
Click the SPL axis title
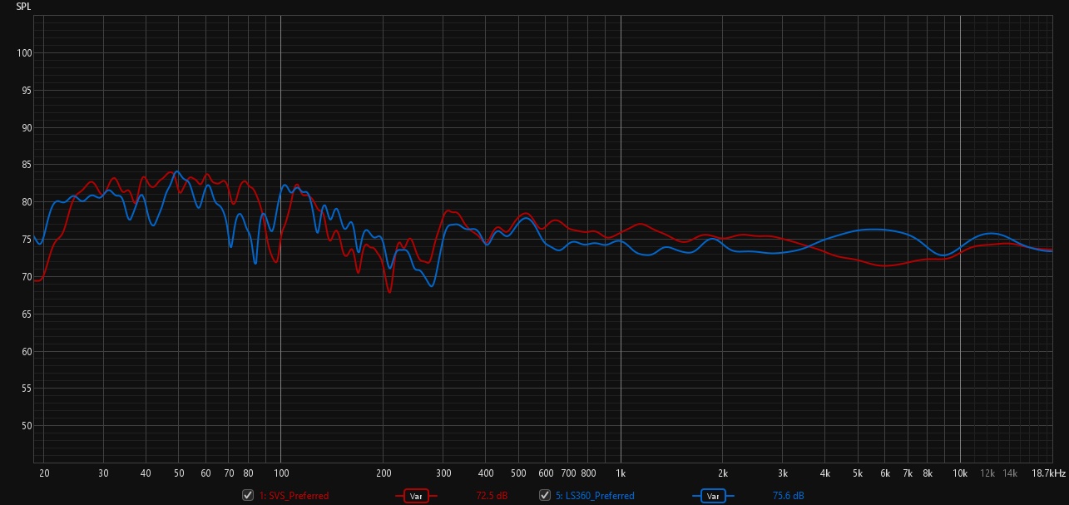(x=22, y=7)
